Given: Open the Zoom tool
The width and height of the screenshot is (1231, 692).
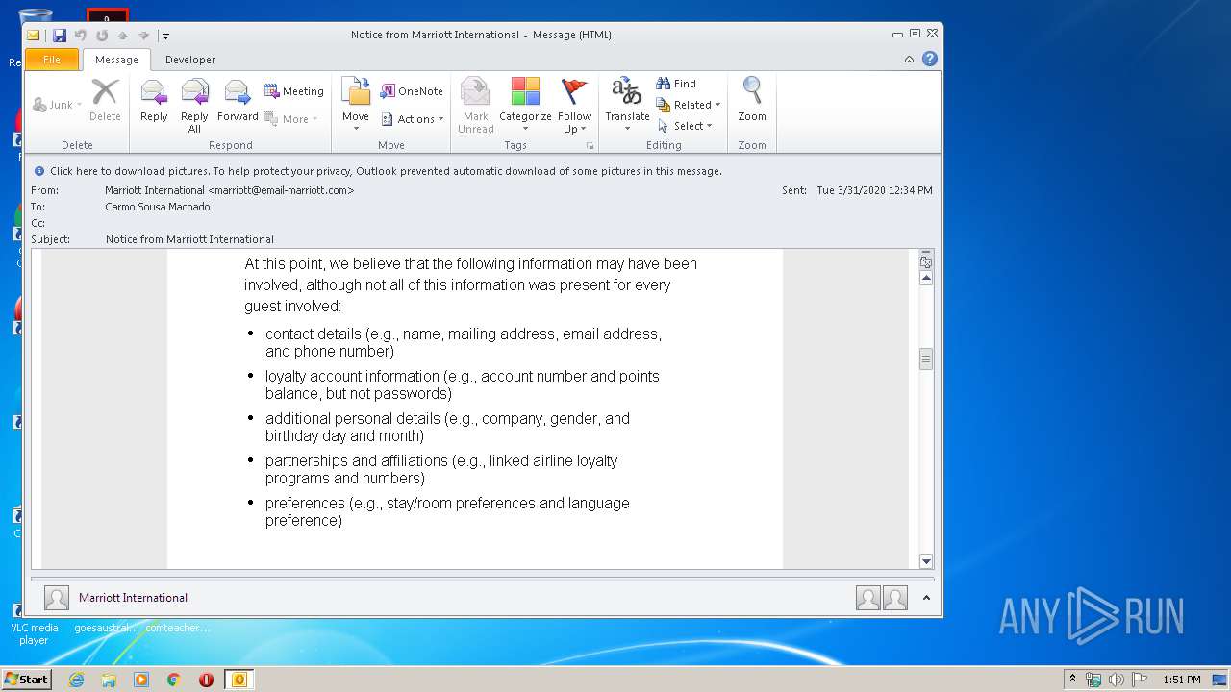Looking at the screenshot, I should click(752, 101).
